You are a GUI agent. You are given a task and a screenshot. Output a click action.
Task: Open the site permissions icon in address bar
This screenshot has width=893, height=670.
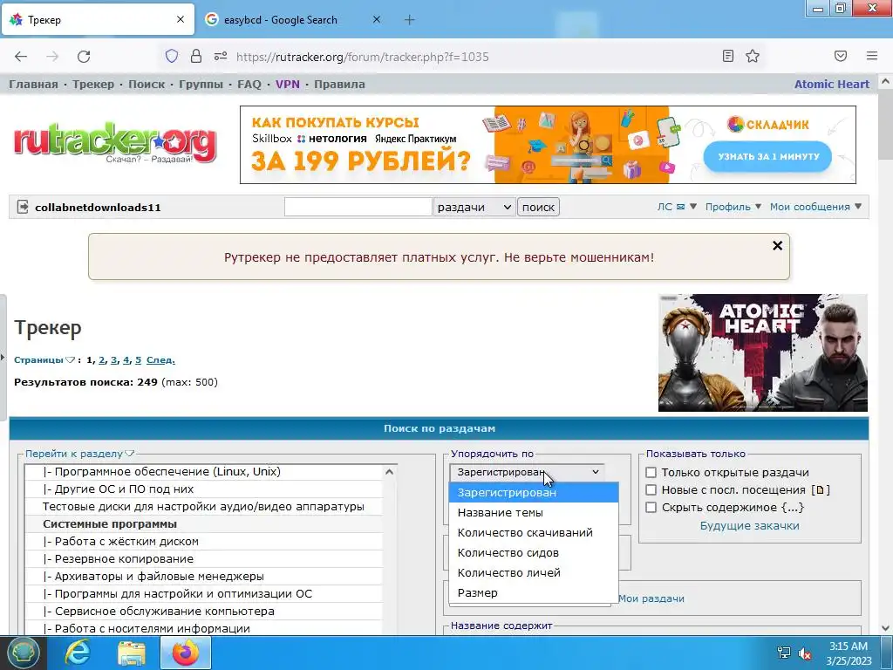point(221,56)
